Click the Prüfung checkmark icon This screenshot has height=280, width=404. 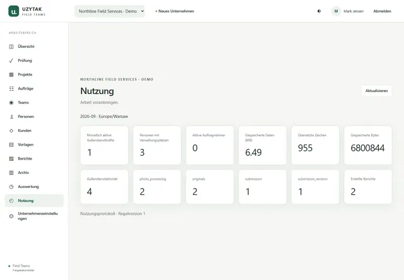(x=11, y=61)
